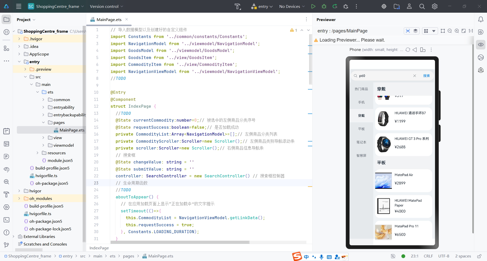Click the Build hammer icon in toolbar
Screen dimensions: 487x261
[237, 6]
